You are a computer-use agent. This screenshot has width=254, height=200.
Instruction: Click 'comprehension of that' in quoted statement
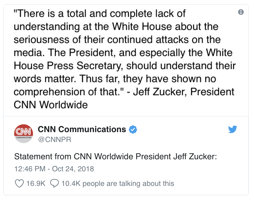[67, 92]
